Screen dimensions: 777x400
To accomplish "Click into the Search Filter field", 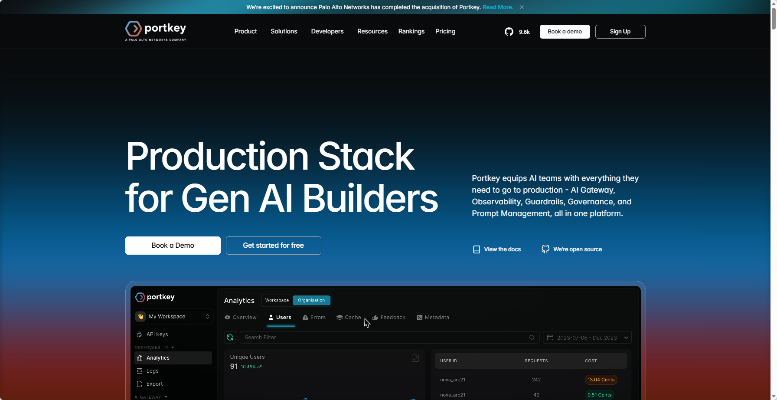I will tap(390, 338).
